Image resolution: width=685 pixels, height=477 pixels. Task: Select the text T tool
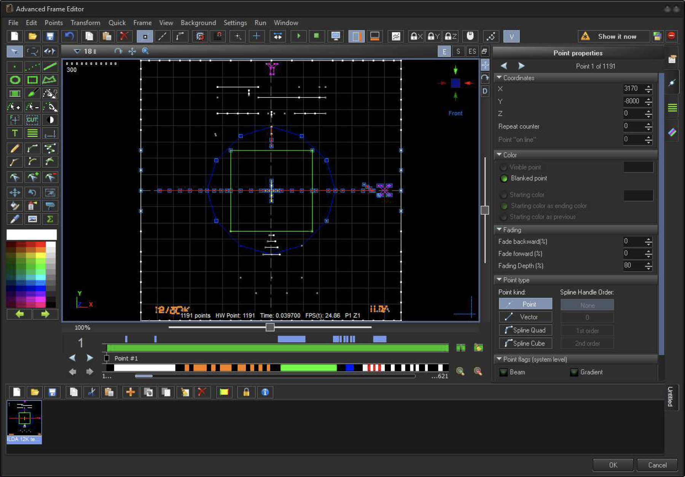pyautogui.click(x=15, y=133)
